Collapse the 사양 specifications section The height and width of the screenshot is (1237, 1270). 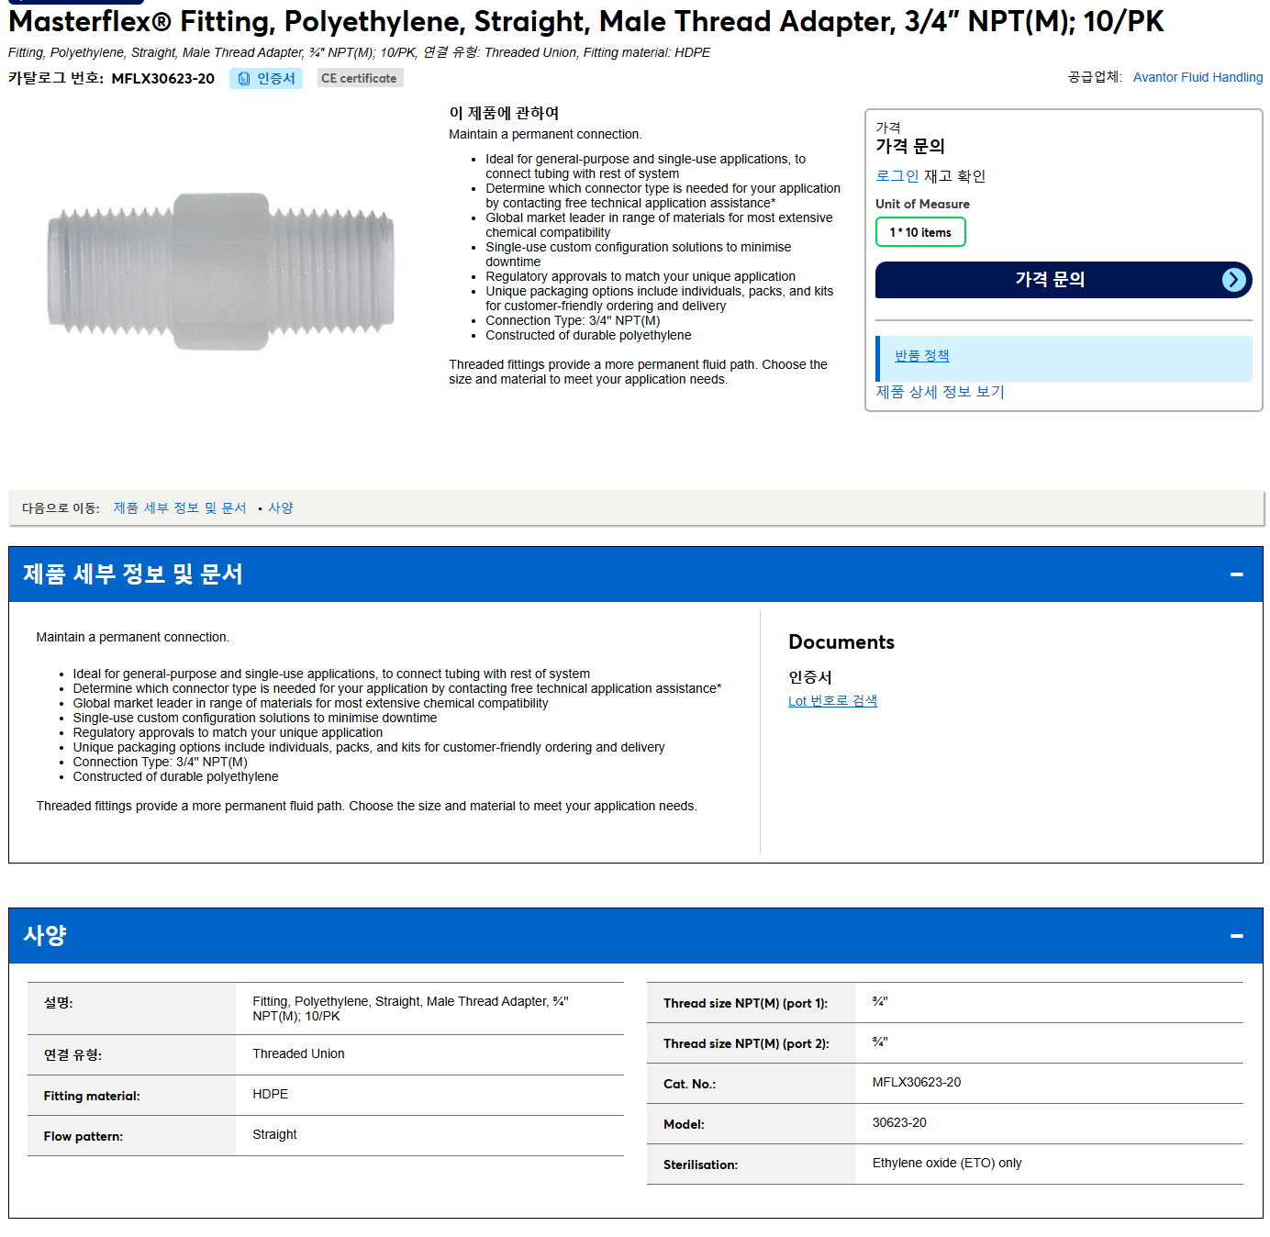pos(1236,936)
